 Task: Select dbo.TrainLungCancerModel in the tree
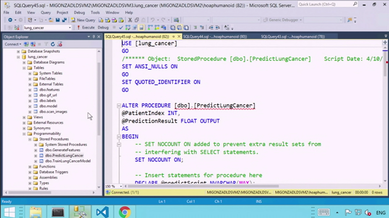coord(68,161)
